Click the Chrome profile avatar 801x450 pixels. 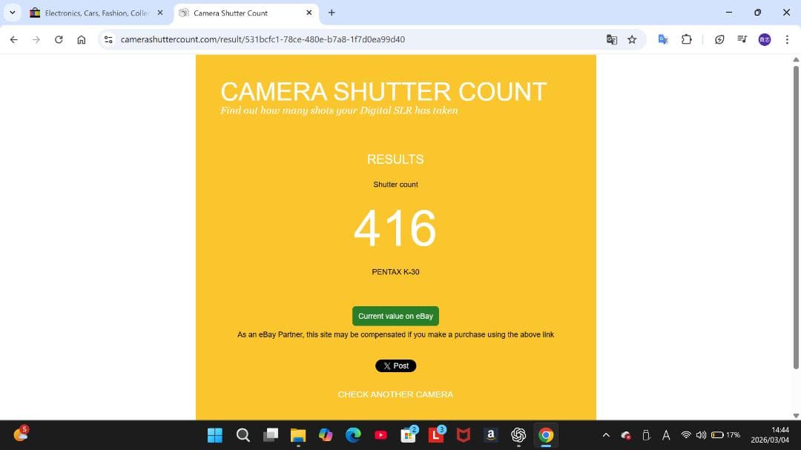pos(765,39)
